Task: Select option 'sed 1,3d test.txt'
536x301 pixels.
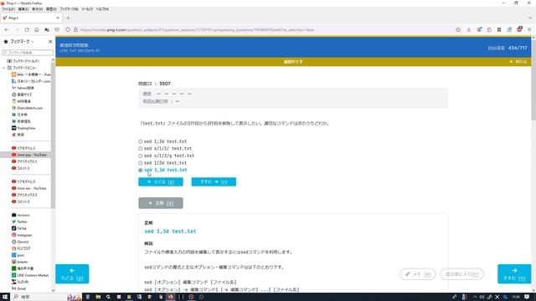Action: (140, 170)
